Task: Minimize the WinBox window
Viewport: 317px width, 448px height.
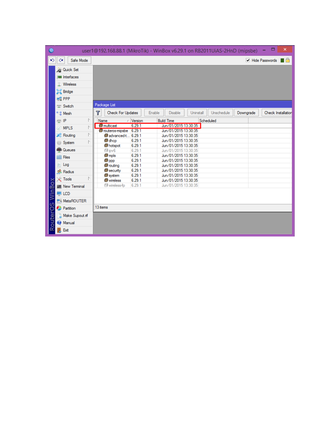Action: tap(264, 50)
